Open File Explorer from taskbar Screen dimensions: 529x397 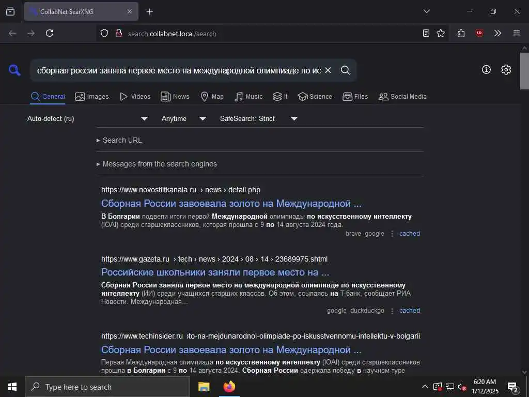(204, 387)
